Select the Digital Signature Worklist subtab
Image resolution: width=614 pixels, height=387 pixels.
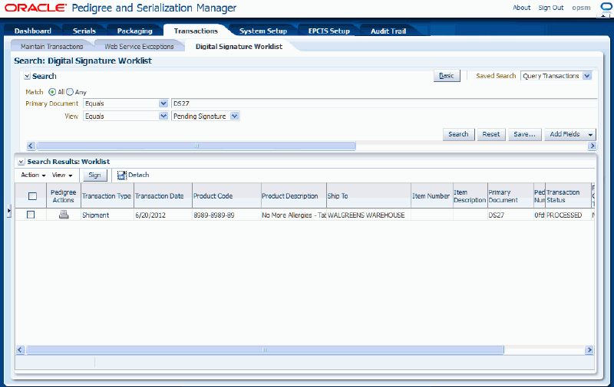(x=239, y=47)
